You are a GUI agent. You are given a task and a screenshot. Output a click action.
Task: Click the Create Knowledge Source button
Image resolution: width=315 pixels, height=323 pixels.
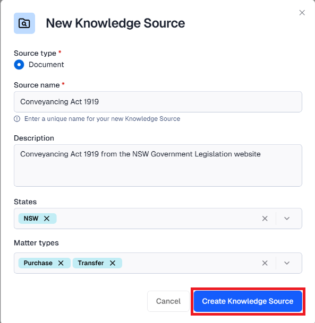248,301
